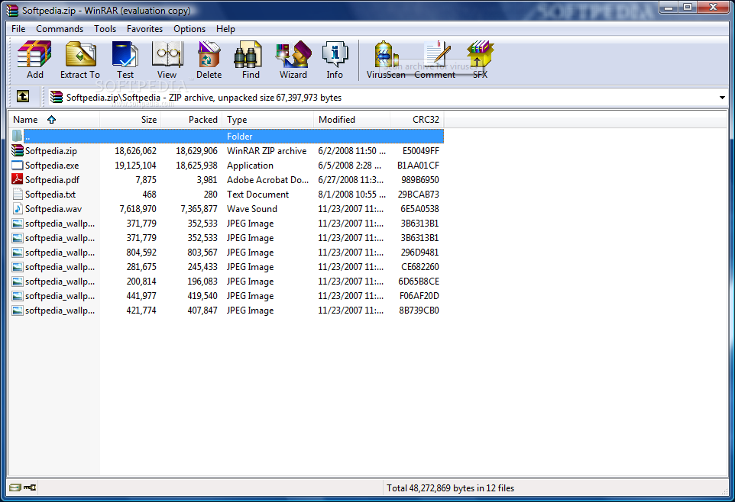The width and height of the screenshot is (735, 502).
Task: Open the Favorites menu
Action: click(144, 29)
